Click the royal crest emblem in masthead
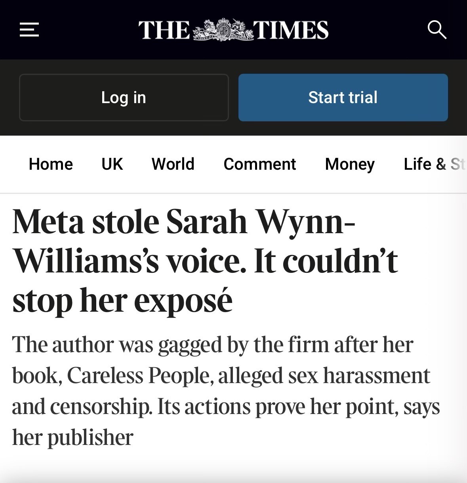 click(x=223, y=30)
